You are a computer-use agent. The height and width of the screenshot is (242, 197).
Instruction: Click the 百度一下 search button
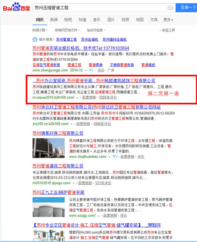[x=186, y=8]
